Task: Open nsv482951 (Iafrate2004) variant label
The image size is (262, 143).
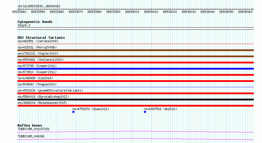Action: (x=38, y=41)
